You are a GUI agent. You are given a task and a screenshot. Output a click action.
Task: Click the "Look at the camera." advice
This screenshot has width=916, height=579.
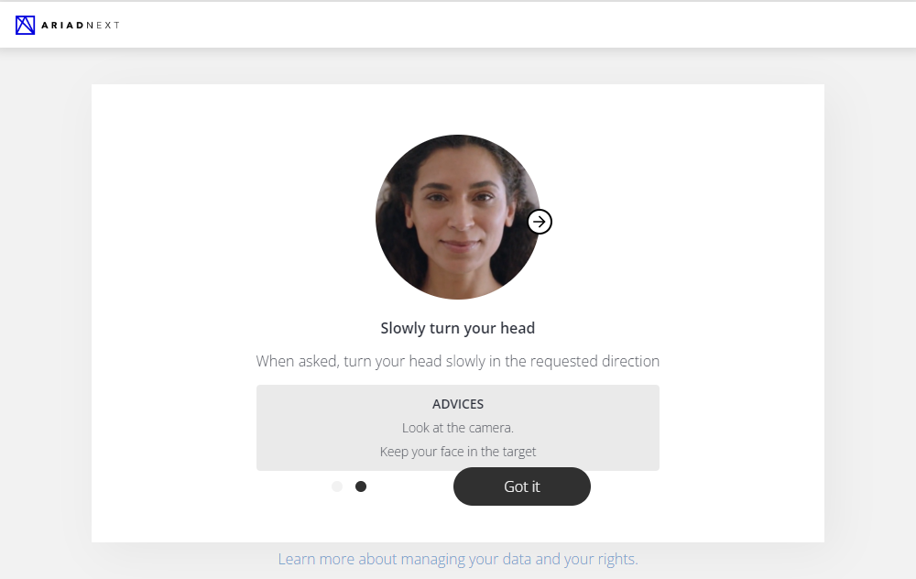(x=458, y=428)
